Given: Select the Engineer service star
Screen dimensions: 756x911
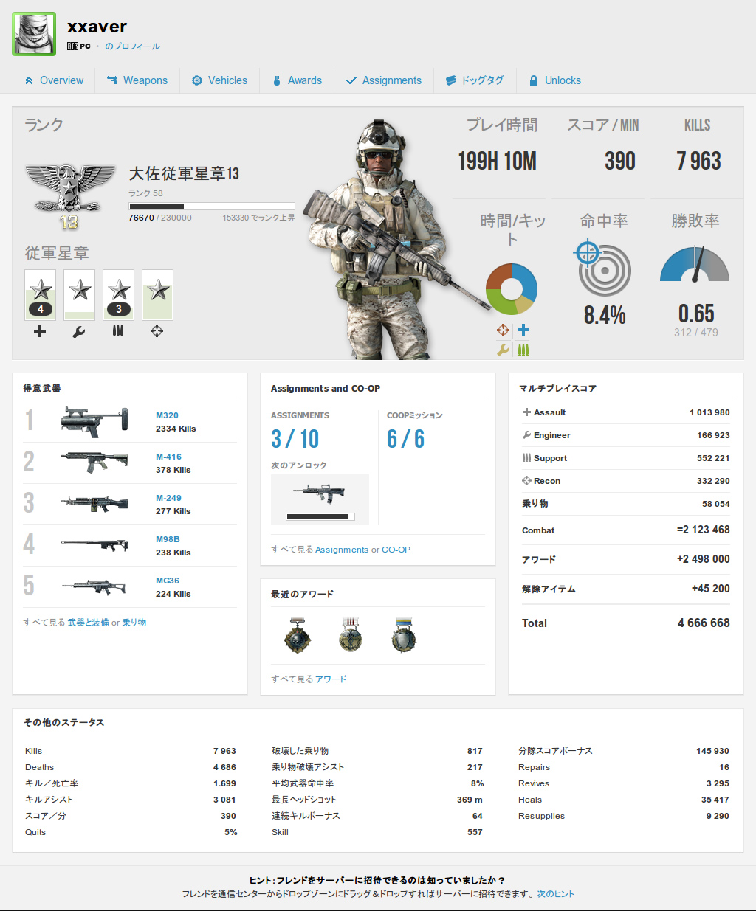Looking at the screenshot, I should coord(80,295).
